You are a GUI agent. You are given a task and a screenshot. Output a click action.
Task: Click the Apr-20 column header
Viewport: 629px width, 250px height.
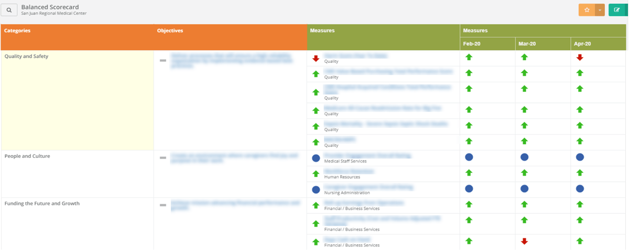tap(599, 44)
